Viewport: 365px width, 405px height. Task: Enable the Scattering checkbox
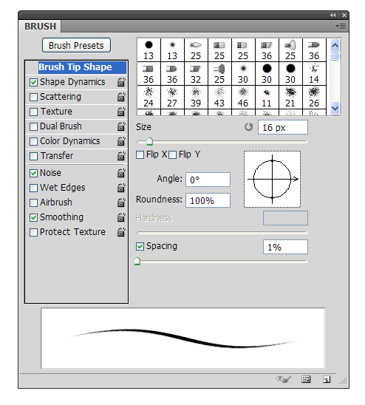pos(33,97)
